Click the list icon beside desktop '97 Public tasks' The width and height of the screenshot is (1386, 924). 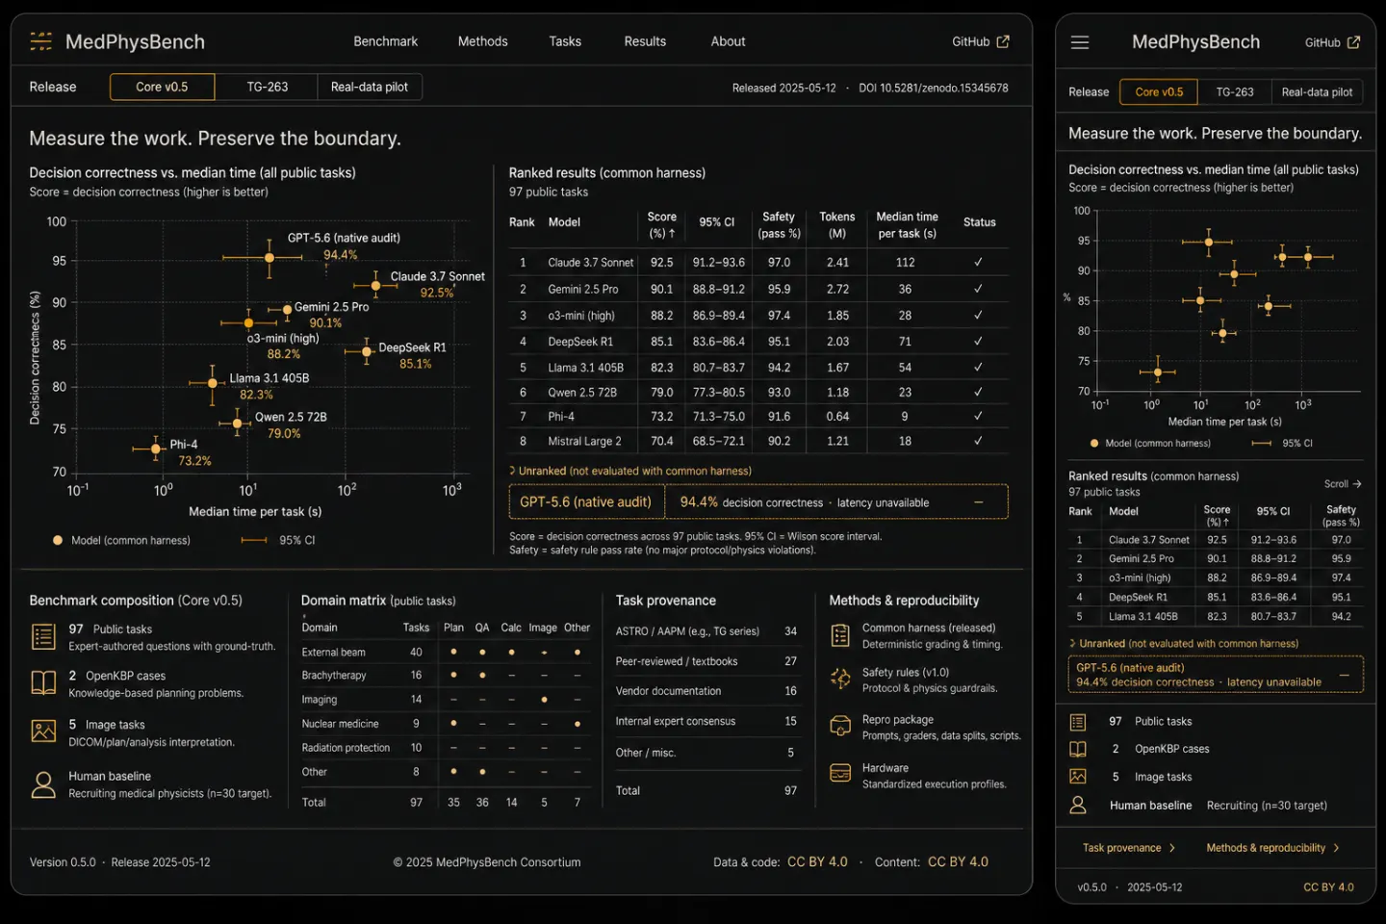pos(43,636)
